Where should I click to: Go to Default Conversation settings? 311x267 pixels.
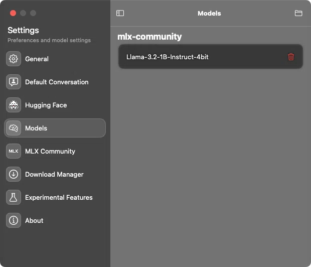pyautogui.click(x=55, y=82)
